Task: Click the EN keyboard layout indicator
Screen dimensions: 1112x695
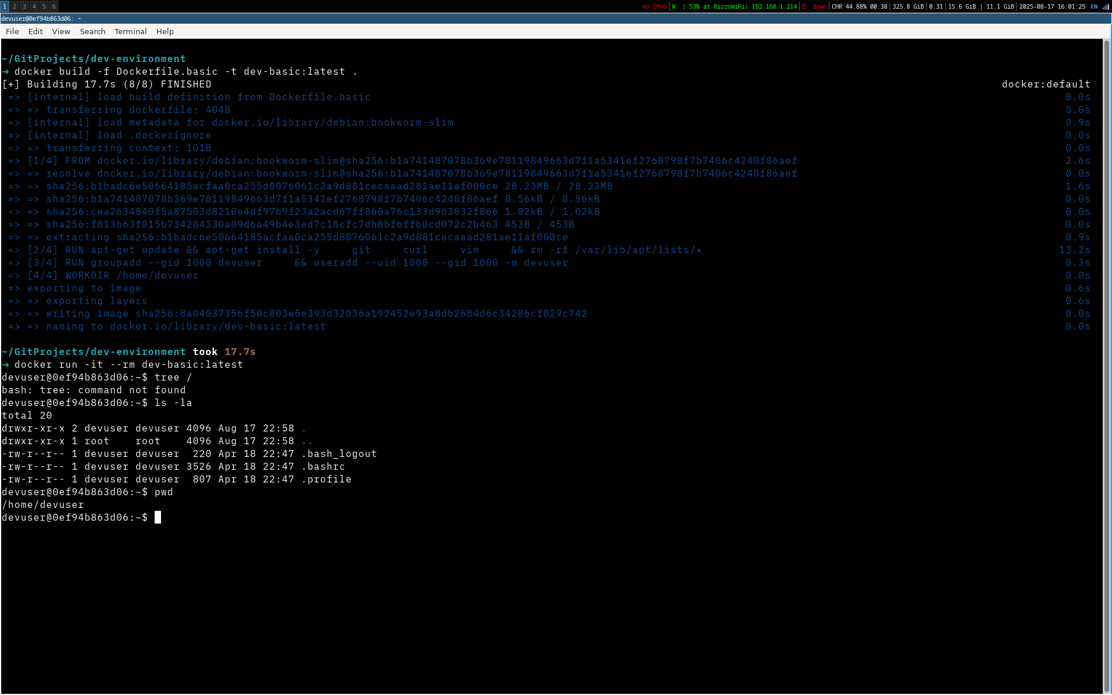Action: pyautogui.click(x=1094, y=6)
